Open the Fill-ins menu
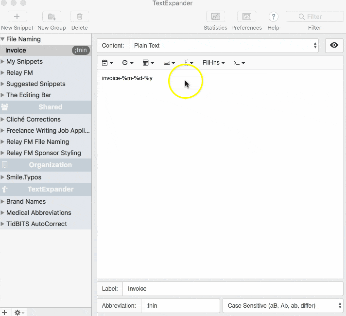Screen dimensions: 346x316 pyautogui.click(x=214, y=63)
